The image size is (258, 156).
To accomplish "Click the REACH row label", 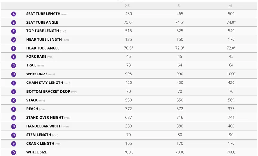I will (32, 109).
